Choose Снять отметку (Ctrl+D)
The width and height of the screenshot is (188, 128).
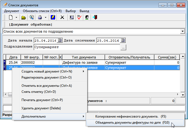[50, 92]
